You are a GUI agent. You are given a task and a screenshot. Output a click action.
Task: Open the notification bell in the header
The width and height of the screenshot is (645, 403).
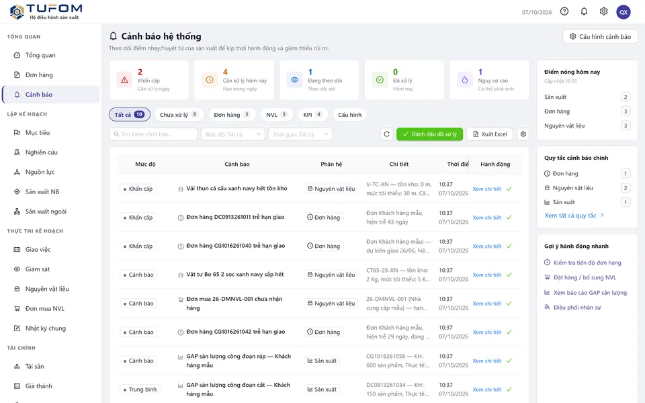584,11
